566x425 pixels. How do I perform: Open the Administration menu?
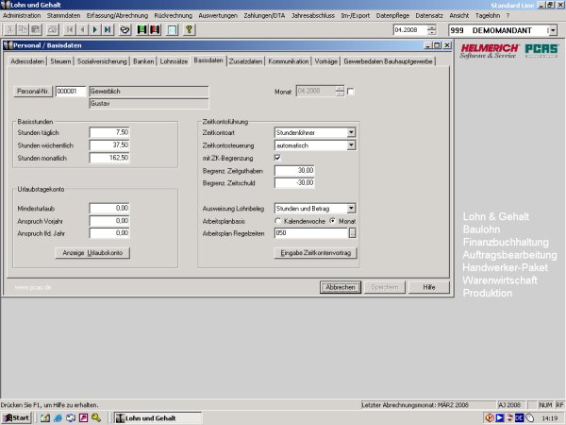coord(22,15)
